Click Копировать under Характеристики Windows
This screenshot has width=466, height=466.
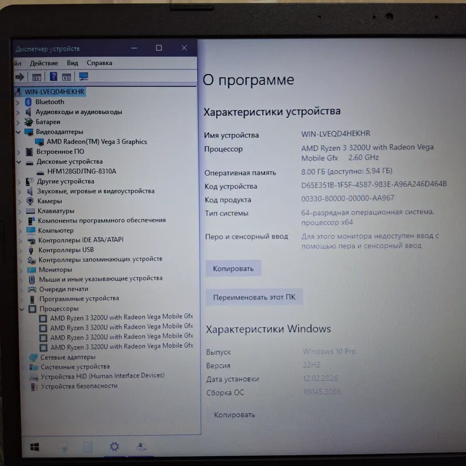(234, 415)
